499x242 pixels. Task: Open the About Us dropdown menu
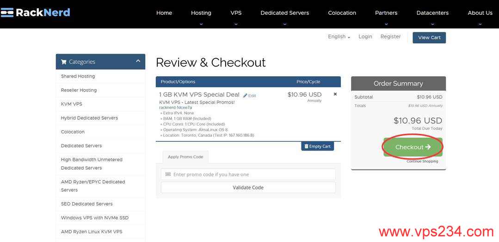tap(480, 13)
